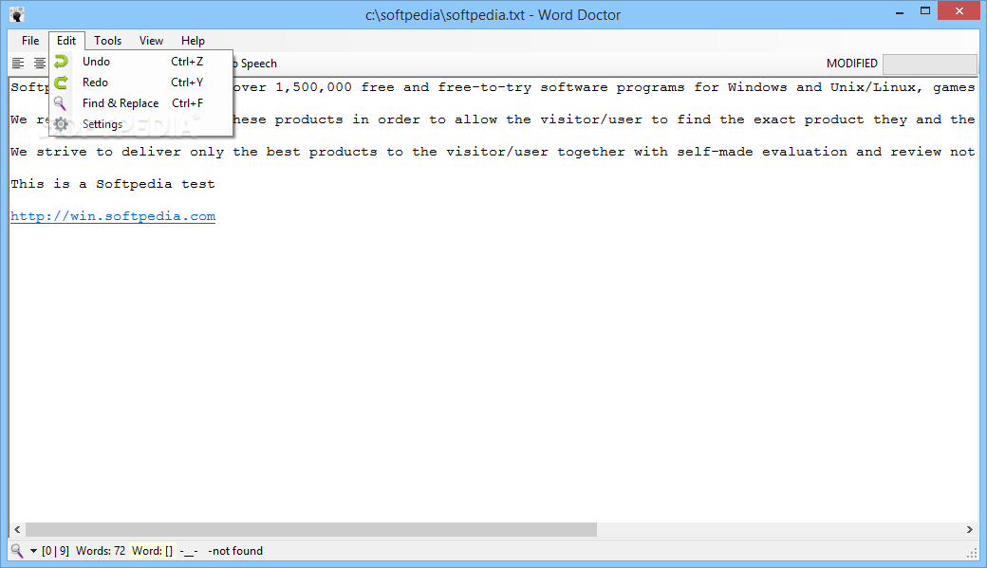Click the center align toolbar icon

40,63
